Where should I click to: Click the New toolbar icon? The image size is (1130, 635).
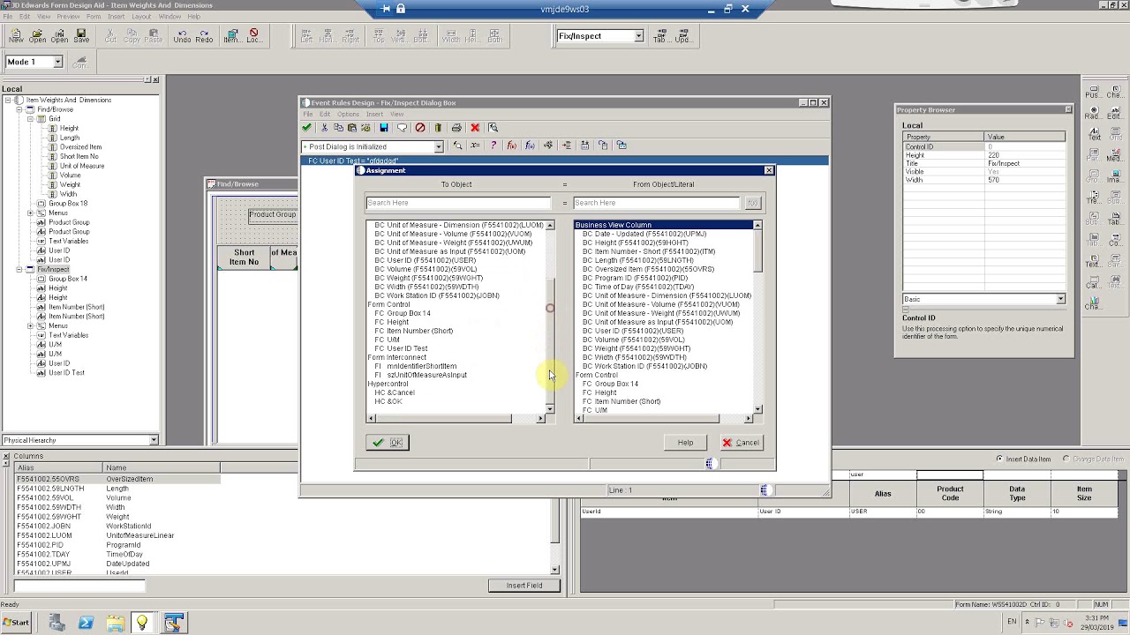(x=16, y=36)
